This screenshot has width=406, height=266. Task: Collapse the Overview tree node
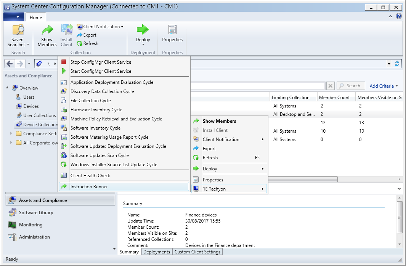click(x=7, y=88)
